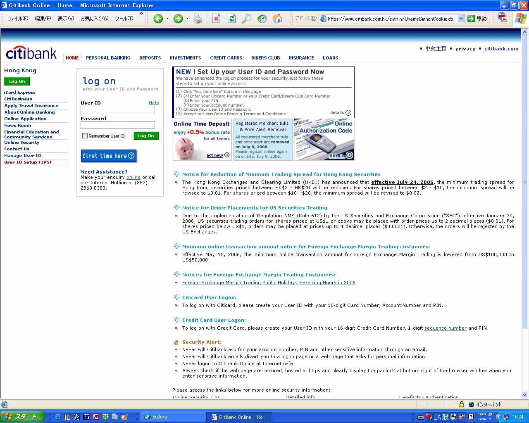Click the Stop loading icon
The image size is (529, 423).
[x=216, y=19]
